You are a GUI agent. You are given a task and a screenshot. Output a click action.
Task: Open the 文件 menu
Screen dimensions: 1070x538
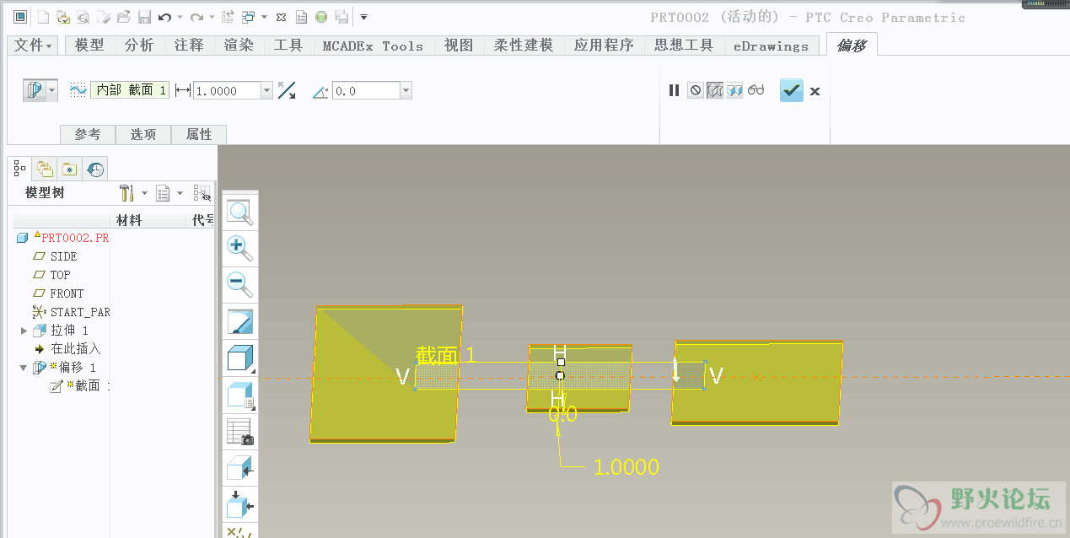tap(34, 46)
